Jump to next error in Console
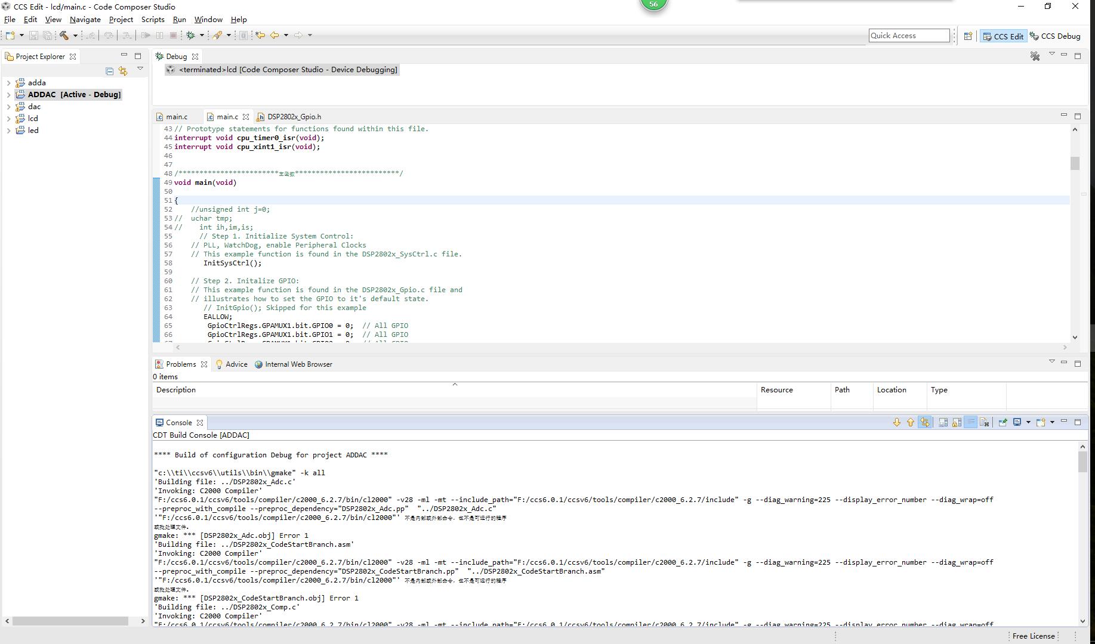Image resolution: width=1095 pixels, height=644 pixels. coord(896,422)
